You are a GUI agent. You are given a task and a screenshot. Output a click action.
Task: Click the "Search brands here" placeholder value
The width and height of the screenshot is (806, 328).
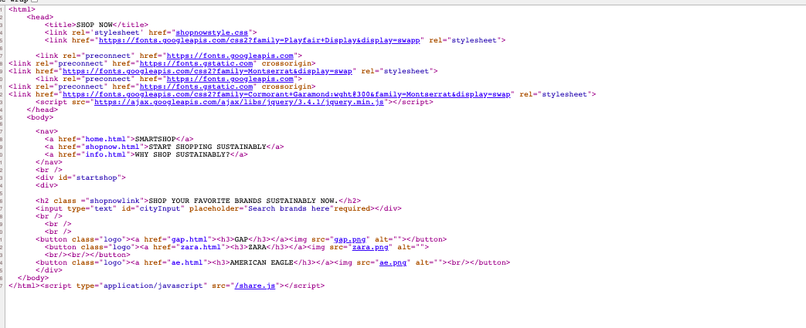pyautogui.click(x=289, y=208)
